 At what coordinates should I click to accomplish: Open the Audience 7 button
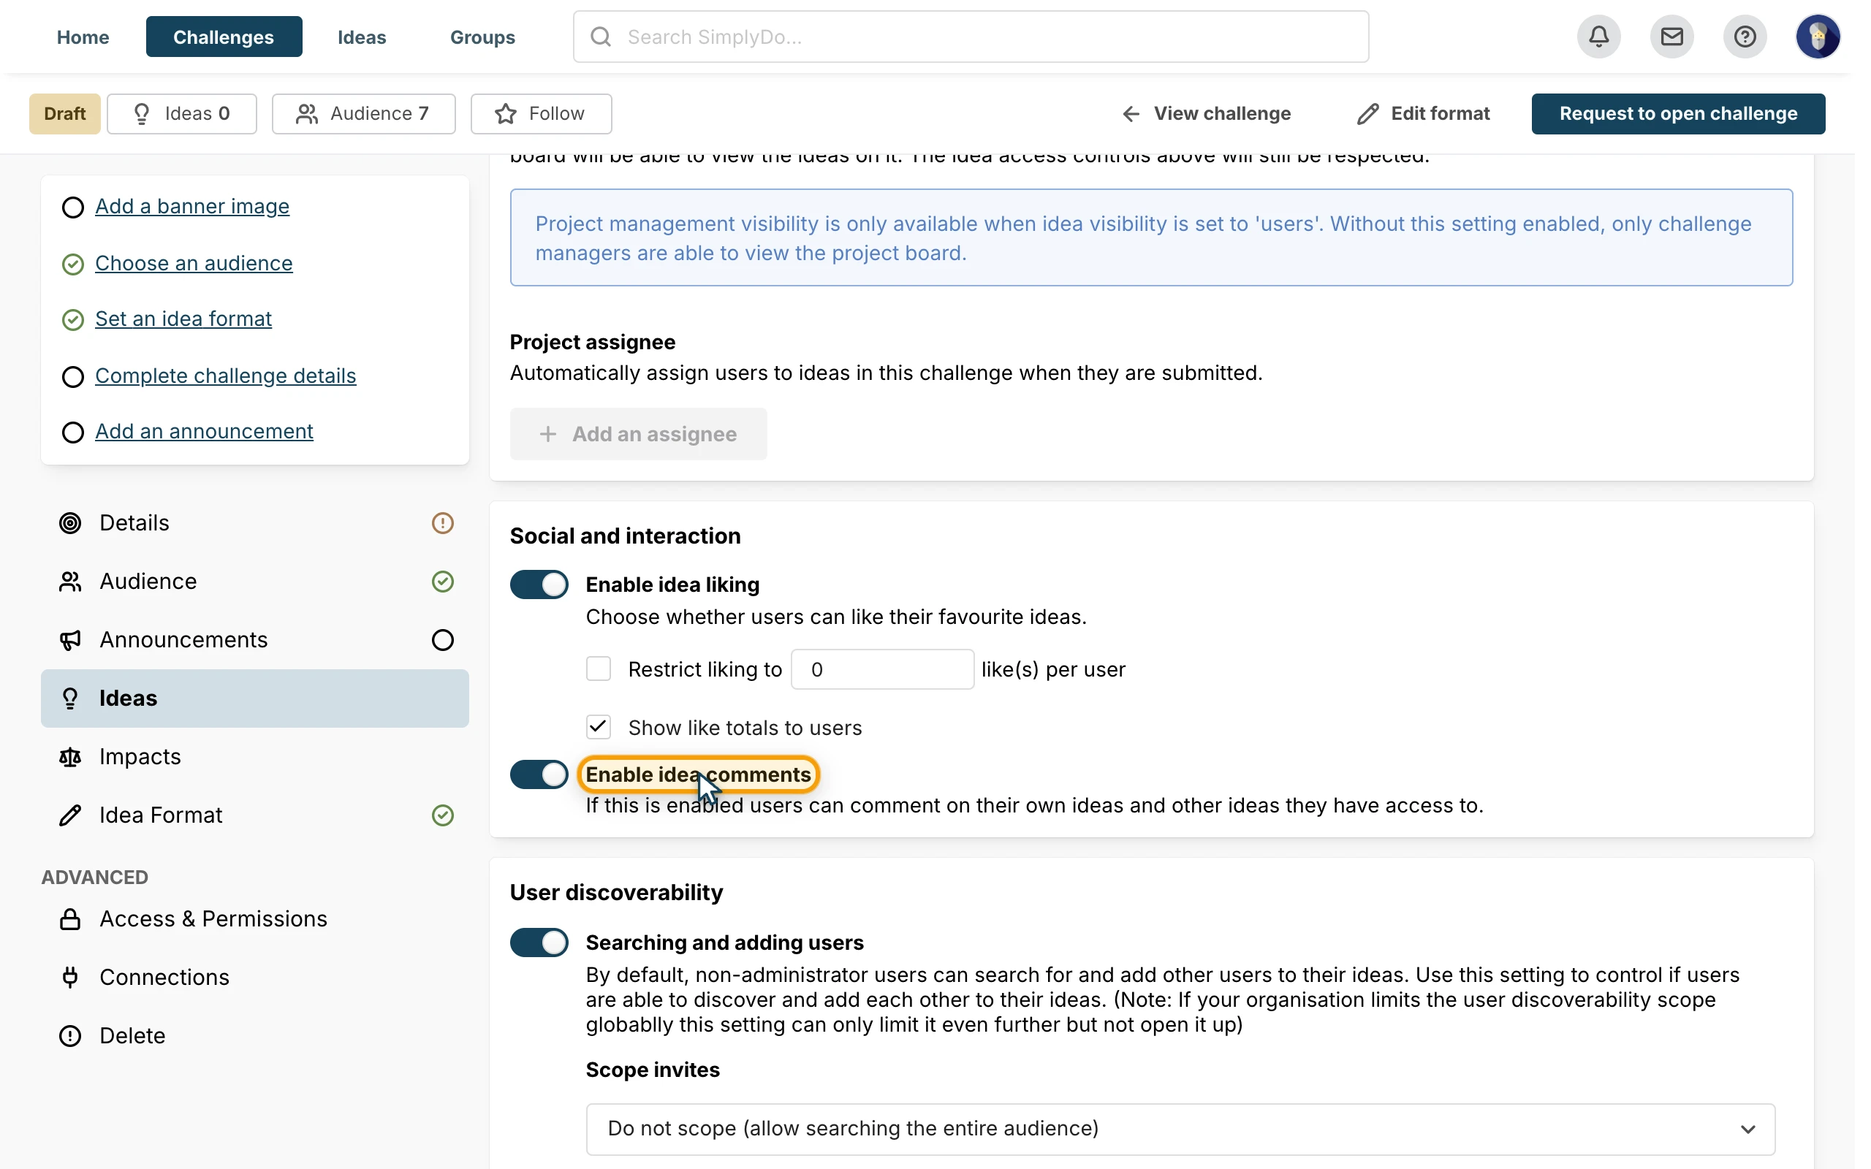(363, 114)
